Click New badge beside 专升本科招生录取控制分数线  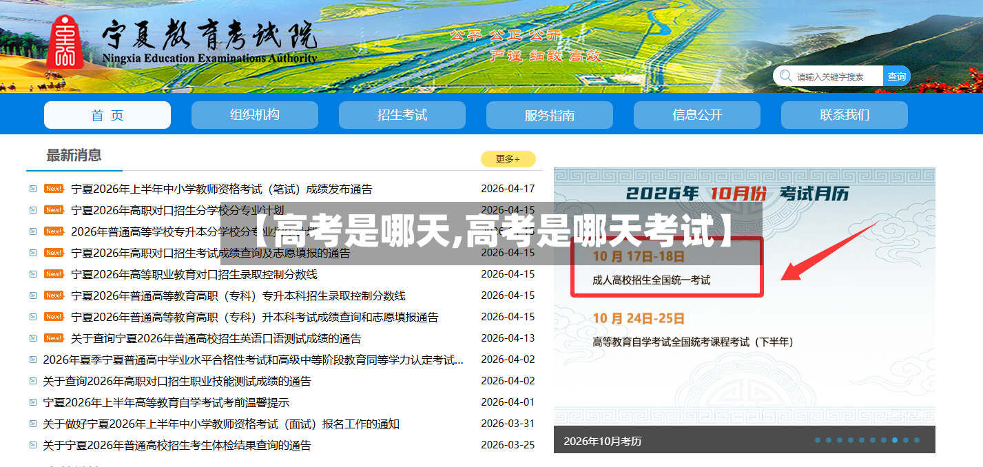click(54, 295)
